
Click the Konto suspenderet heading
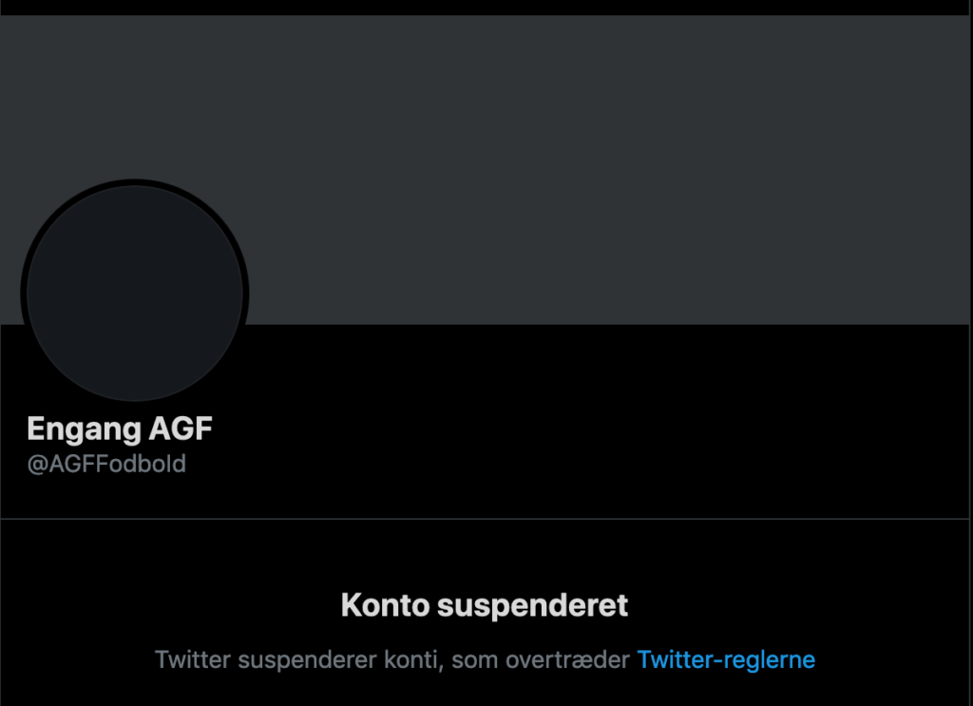click(x=485, y=605)
